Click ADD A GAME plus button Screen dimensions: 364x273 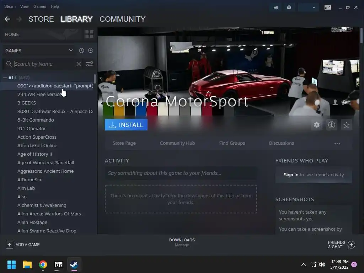(x=9, y=245)
